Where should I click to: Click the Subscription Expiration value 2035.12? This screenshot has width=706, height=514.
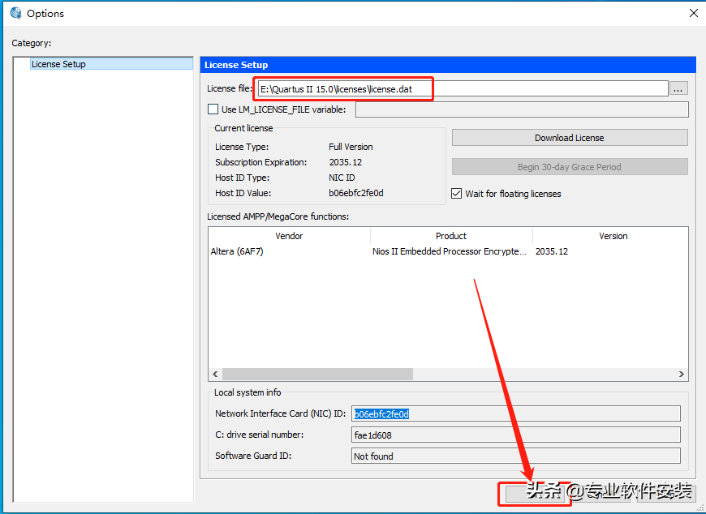tap(346, 162)
